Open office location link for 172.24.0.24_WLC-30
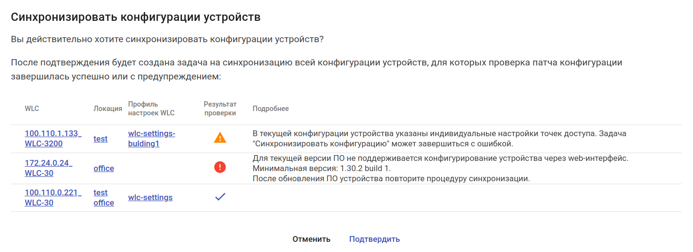 pos(103,168)
